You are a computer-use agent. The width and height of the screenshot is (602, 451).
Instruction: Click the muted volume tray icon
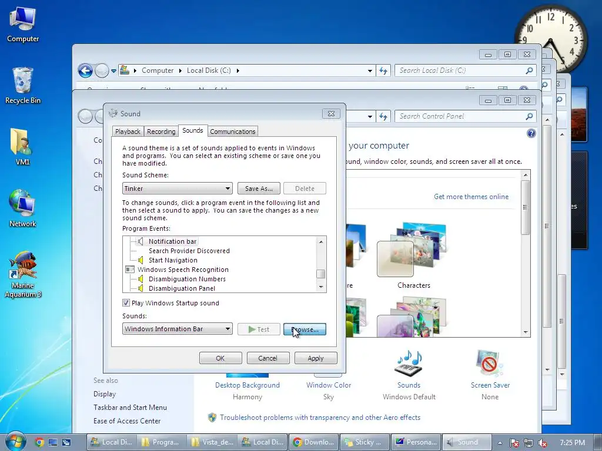pyautogui.click(x=543, y=443)
